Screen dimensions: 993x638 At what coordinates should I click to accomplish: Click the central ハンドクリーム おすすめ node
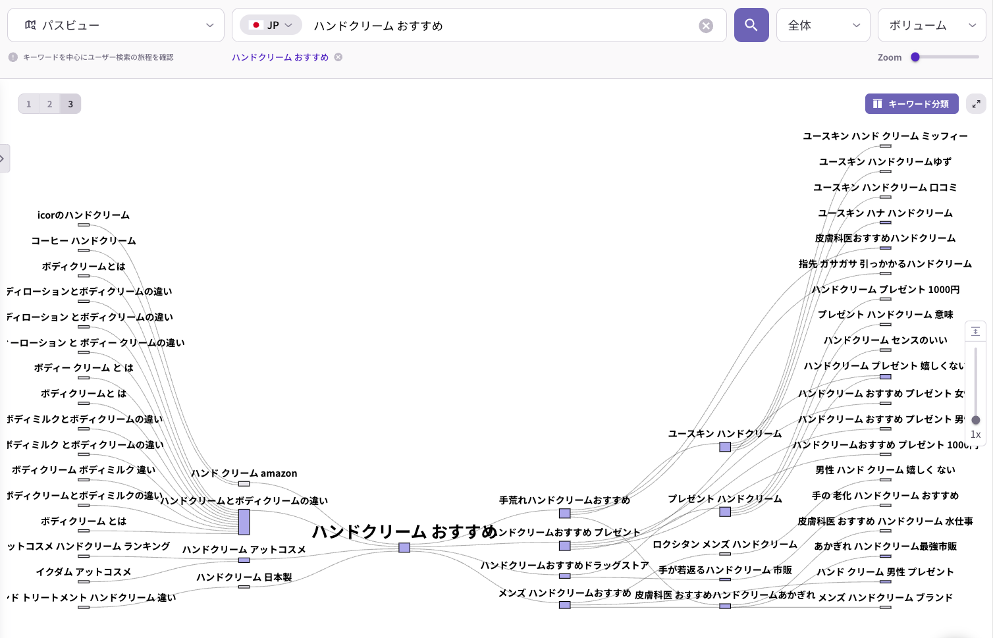coord(404,547)
